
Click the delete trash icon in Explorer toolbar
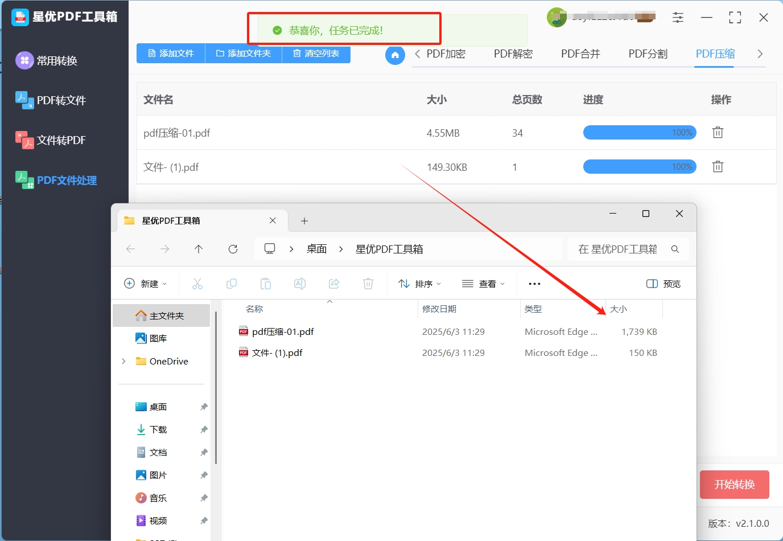tap(368, 284)
